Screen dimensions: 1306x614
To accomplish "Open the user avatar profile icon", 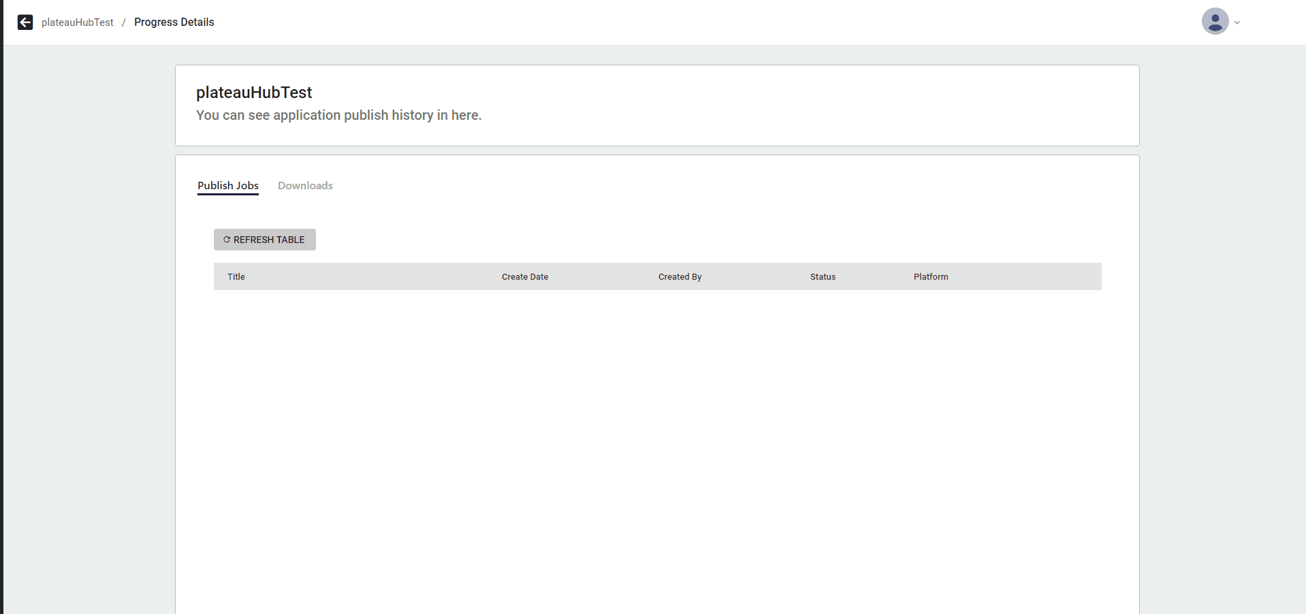I will (1214, 22).
